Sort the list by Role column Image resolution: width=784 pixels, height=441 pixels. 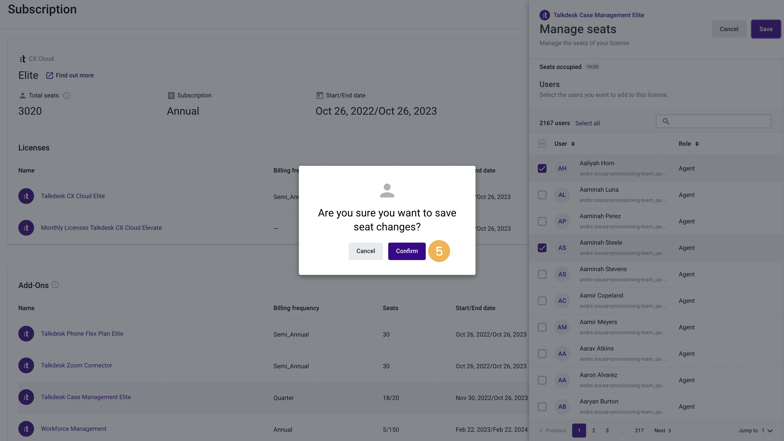[689, 144]
